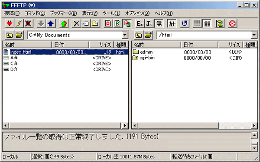260x162 pixels.
Task: Open the ヘルプ(H) menu
Action: click(163, 13)
